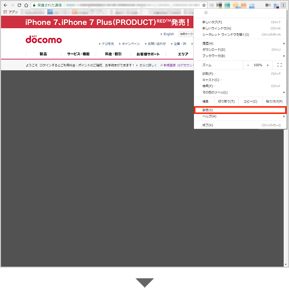Click the English language link

[169, 34]
